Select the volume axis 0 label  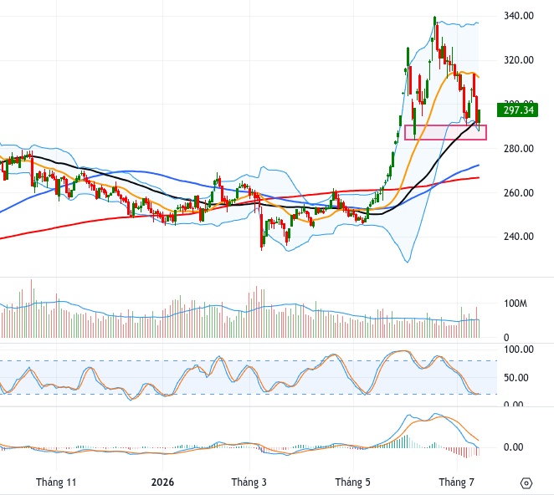(506, 338)
